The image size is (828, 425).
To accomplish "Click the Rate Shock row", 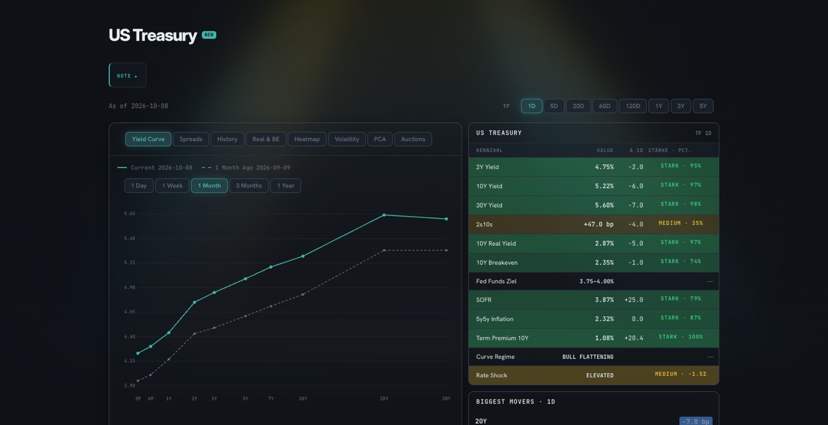I will pos(593,375).
